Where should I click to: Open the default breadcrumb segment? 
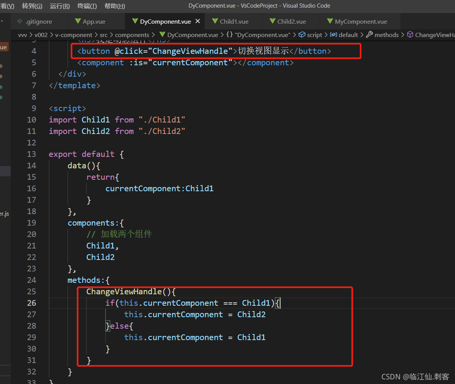coord(348,35)
